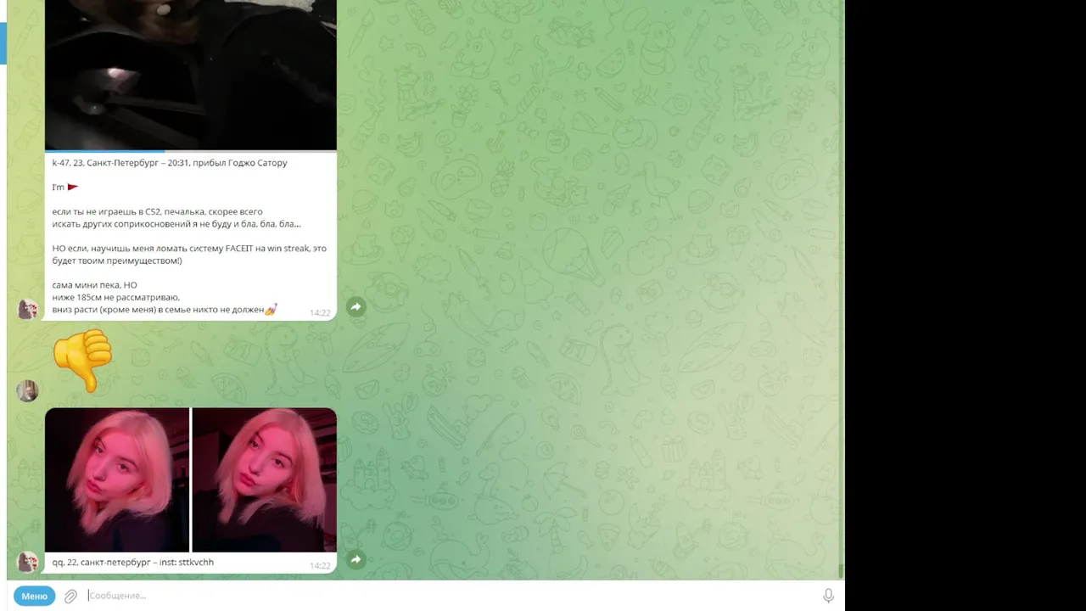Click the caption text 'qq, 22, санкт-петербург – inst: sttkvchh'
1086x611 pixels.
(133, 562)
